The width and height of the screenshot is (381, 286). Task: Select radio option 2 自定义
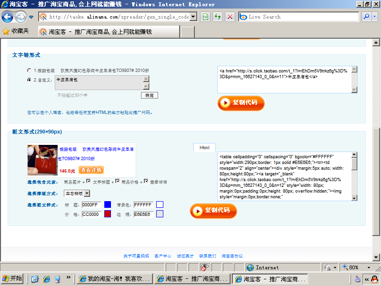coord(29,80)
